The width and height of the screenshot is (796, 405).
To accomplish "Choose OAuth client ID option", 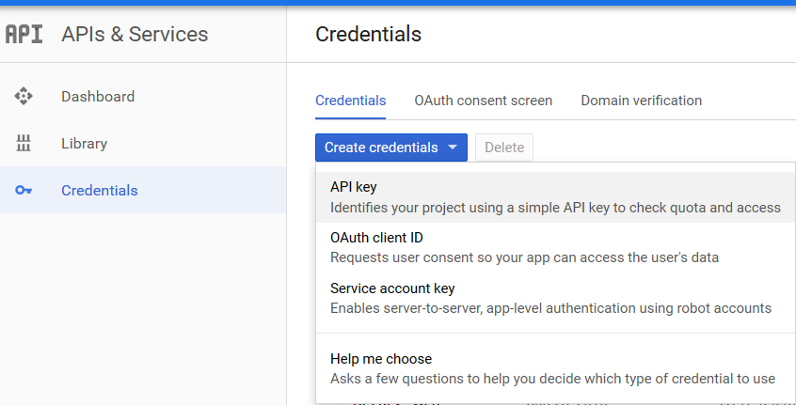I will click(555, 247).
